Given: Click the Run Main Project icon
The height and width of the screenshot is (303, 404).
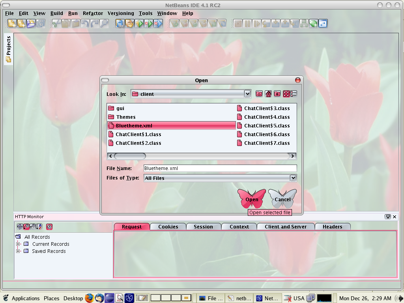Looking at the screenshot, I should click(x=139, y=24).
